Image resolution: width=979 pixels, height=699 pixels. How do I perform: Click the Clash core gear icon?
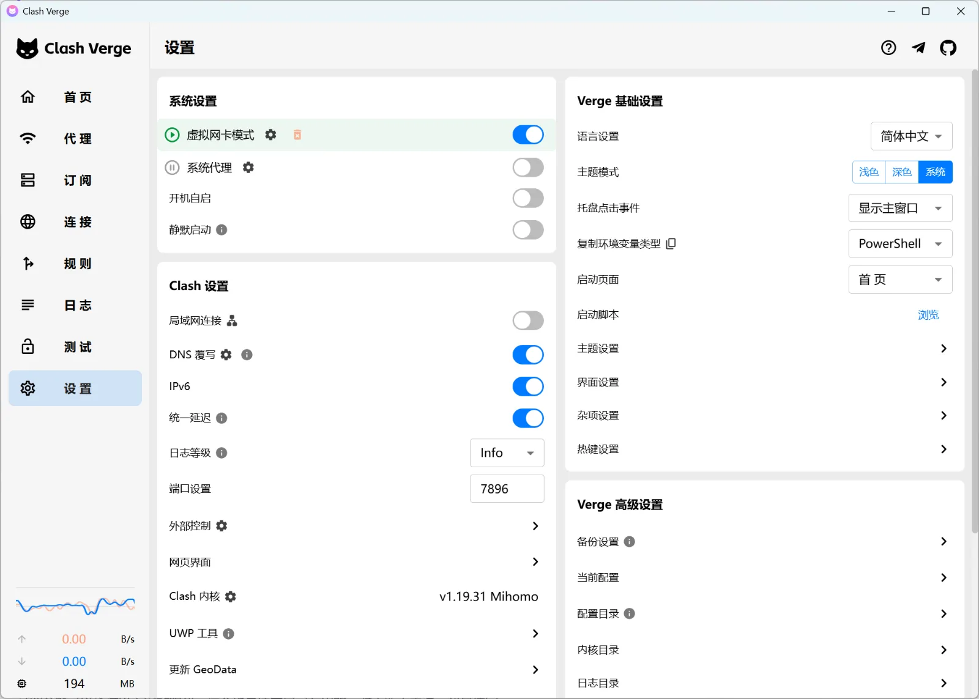pos(230,596)
